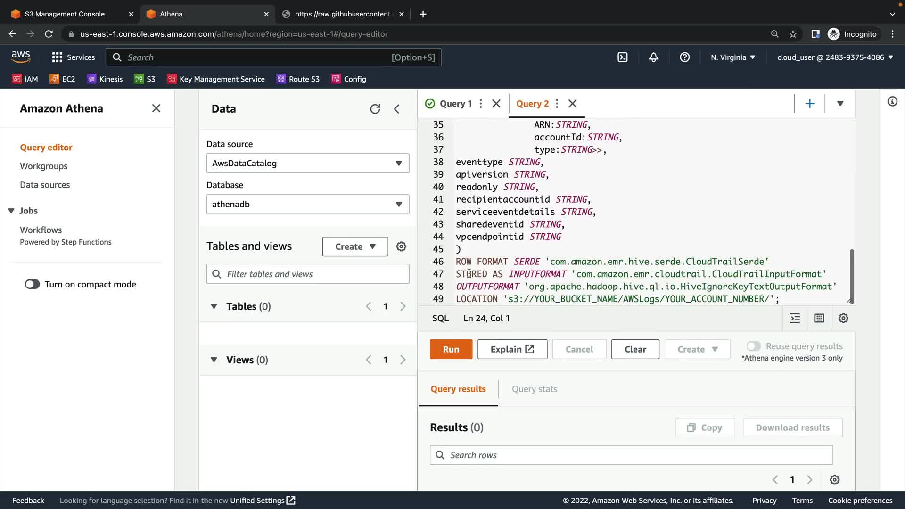This screenshot has width=905, height=509.
Task: Open the Data source dropdown
Action: [307, 163]
